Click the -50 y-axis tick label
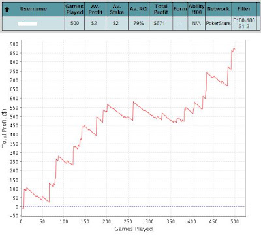This screenshot has width=261, height=237. click(x=14, y=216)
